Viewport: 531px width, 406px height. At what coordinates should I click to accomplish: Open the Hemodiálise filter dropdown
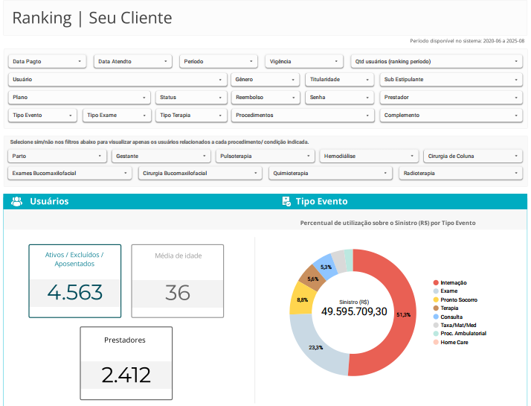click(x=370, y=156)
